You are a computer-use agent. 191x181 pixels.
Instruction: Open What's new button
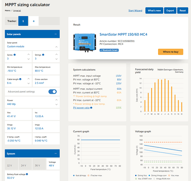click(x=154, y=10)
